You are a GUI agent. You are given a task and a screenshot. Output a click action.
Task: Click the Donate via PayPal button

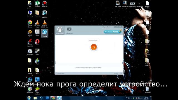(x=112, y=32)
